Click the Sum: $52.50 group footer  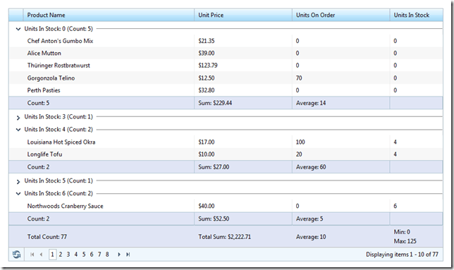[243, 219]
